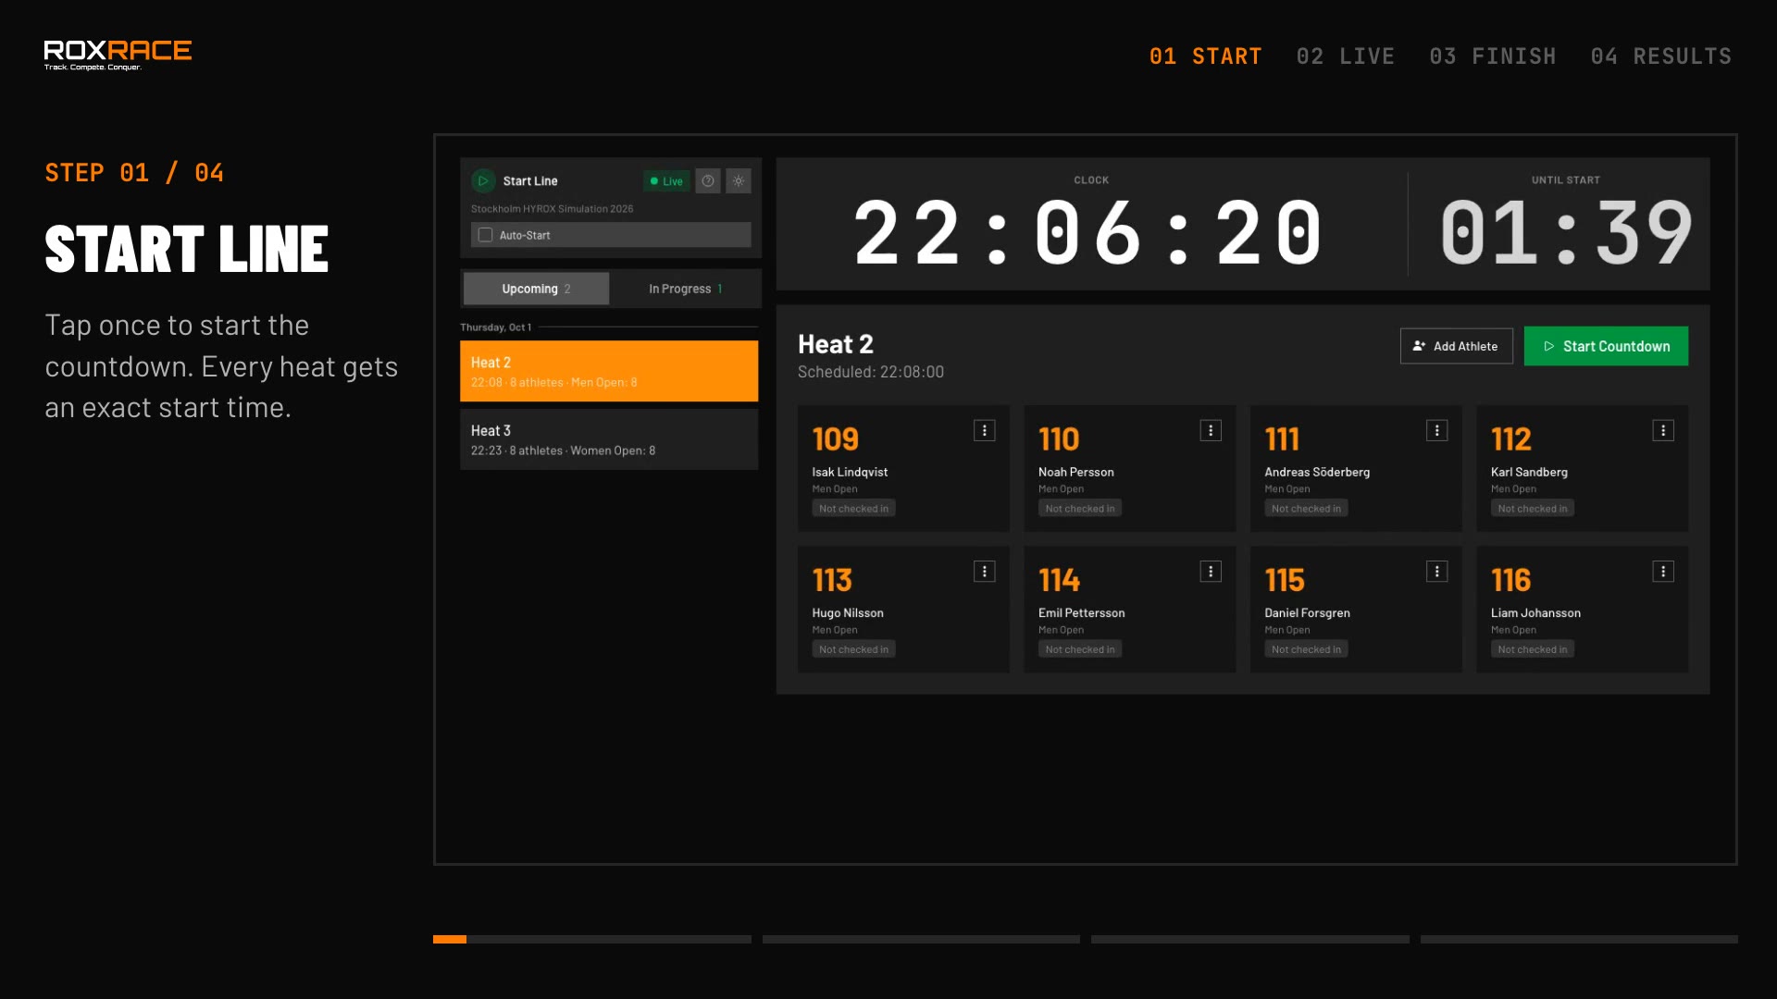1777x999 pixels.
Task: Select athlete card number 109
Action: click(x=903, y=468)
